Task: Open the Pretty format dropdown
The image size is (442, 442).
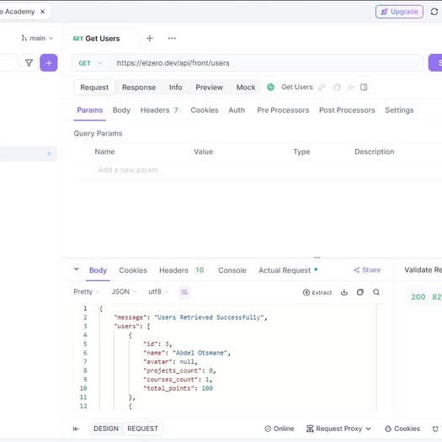Action: point(86,292)
